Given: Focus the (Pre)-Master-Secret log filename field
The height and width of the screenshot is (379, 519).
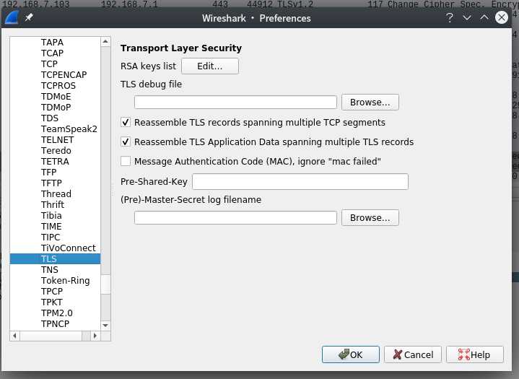Looking at the screenshot, I should (x=235, y=218).
